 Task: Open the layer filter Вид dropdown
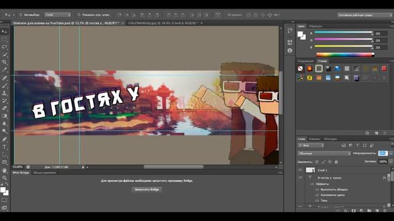(x=311, y=145)
